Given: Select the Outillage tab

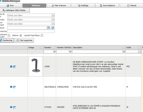Looking at the screenshot, I should (x=83, y=6).
